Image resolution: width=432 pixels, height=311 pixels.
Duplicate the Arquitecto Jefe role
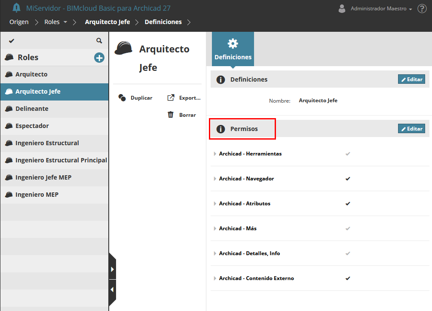(x=135, y=98)
